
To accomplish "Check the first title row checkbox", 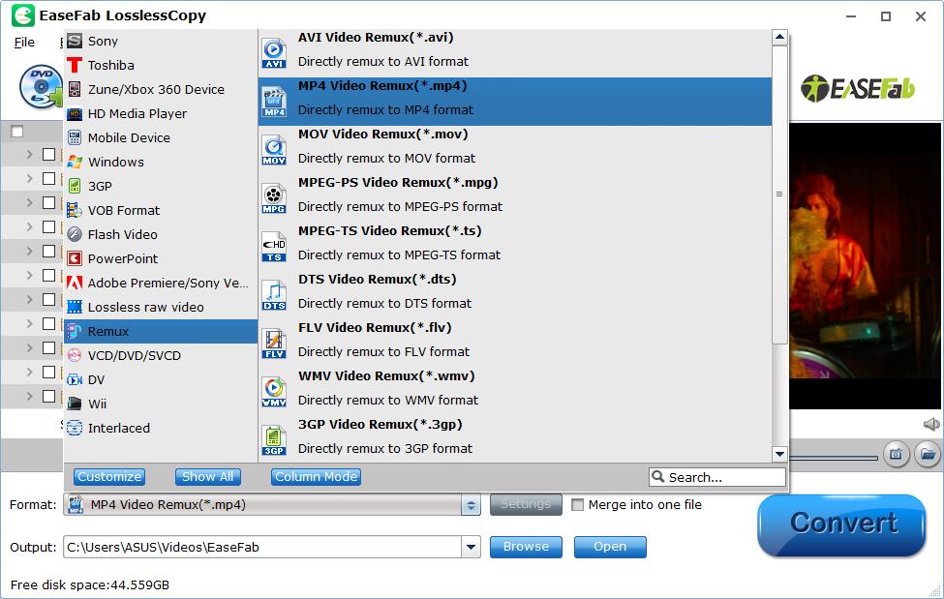I will click(48, 154).
